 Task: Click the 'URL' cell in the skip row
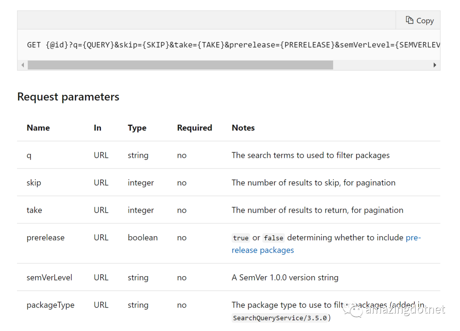point(101,183)
